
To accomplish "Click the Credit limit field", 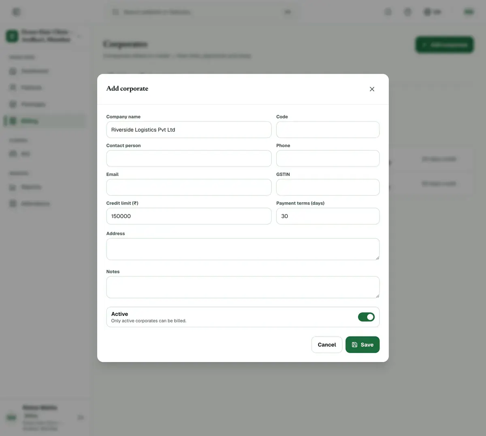I will click(x=189, y=216).
